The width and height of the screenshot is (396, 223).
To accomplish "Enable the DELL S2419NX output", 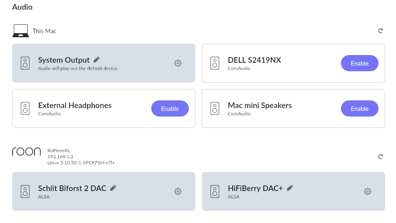I will (x=360, y=63).
